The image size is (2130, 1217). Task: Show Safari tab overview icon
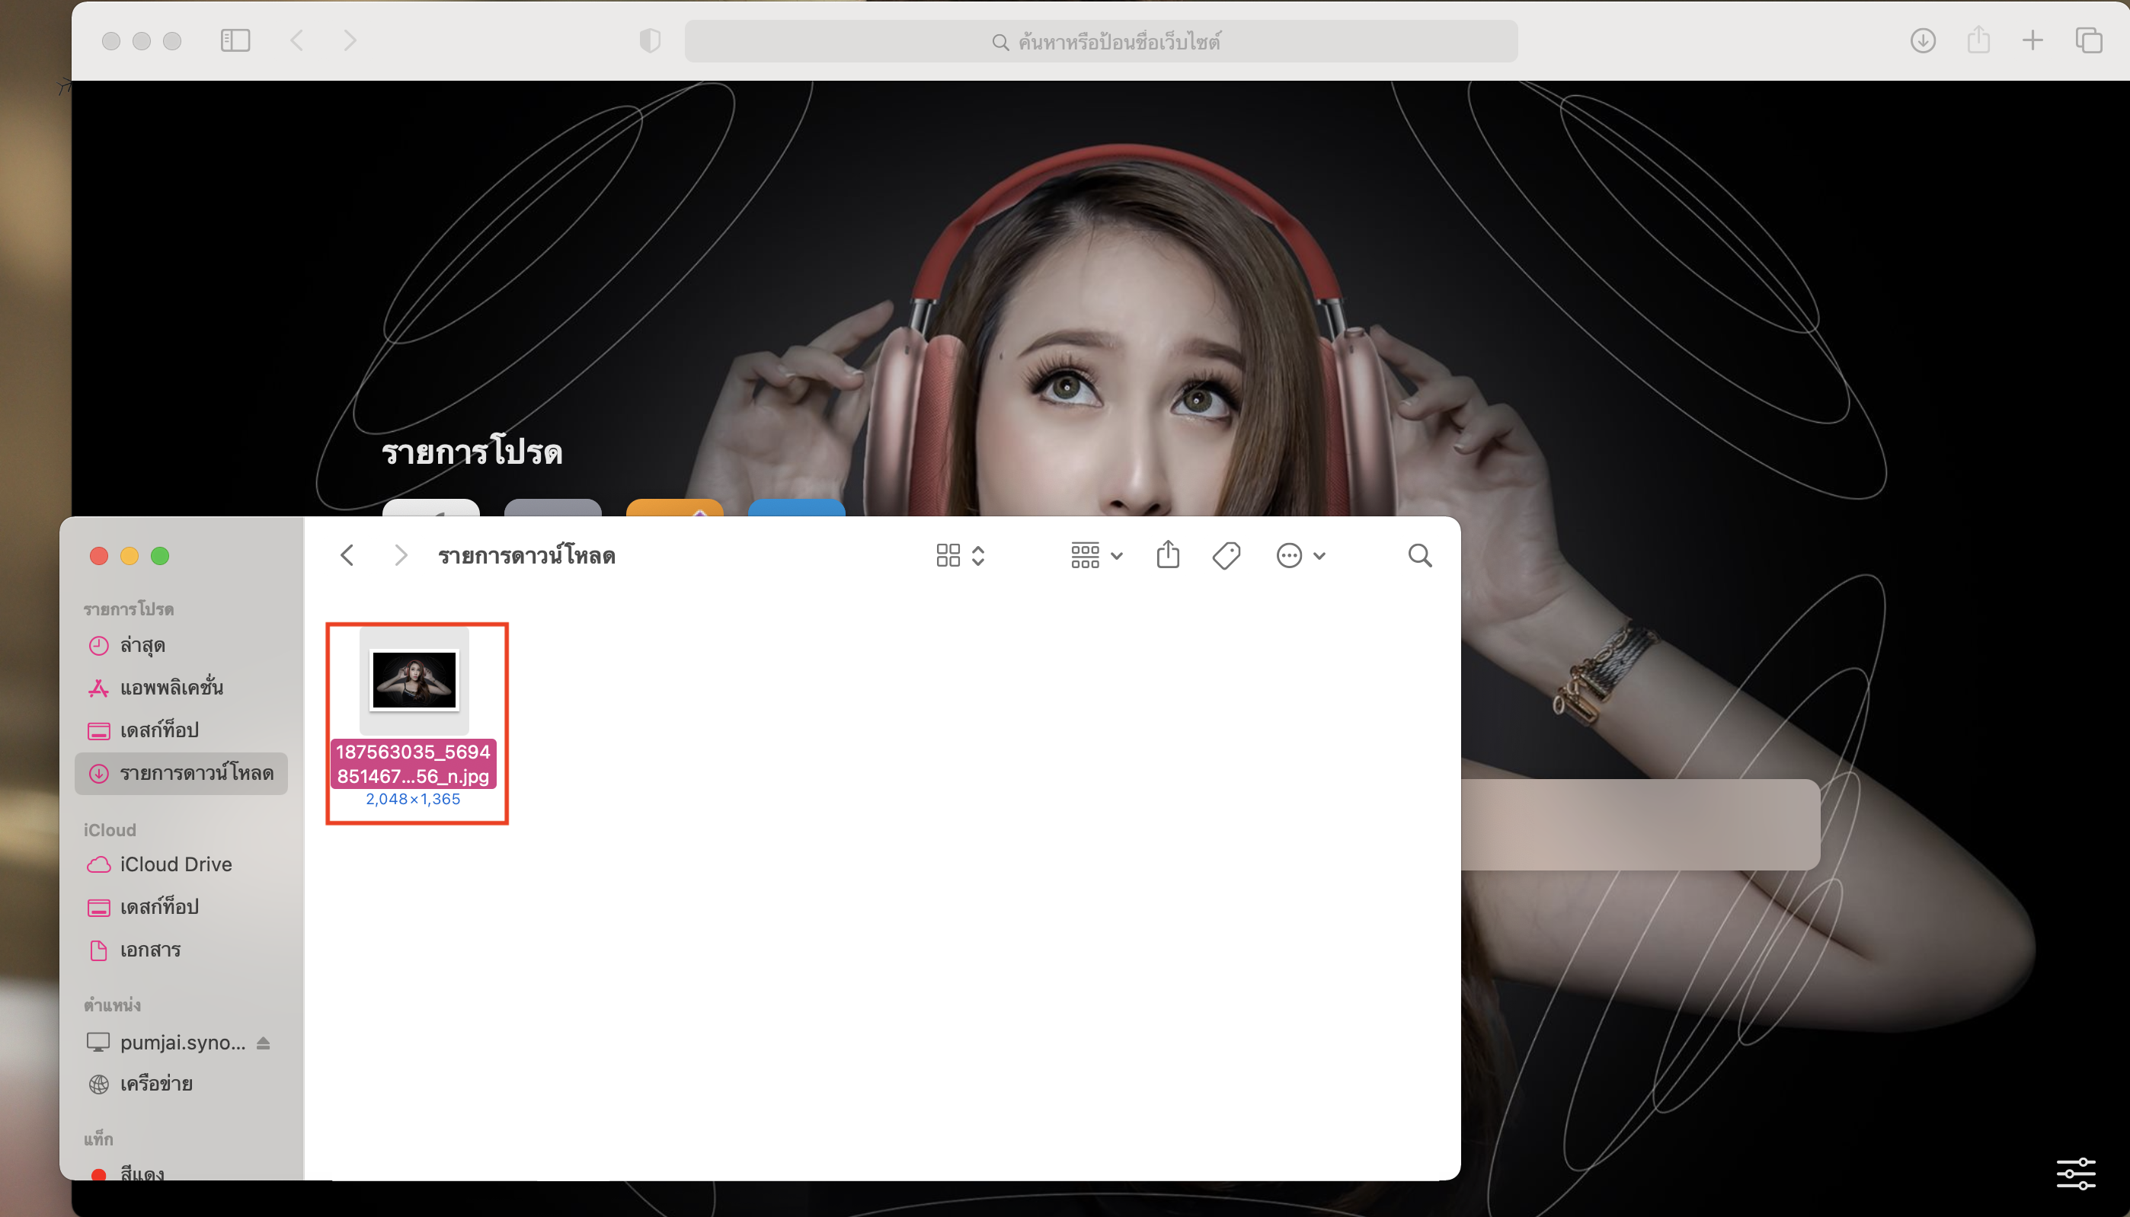pyautogui.click(x=2088, y=40)
